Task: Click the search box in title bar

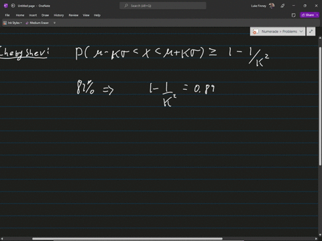Action: tap(163, 6)
